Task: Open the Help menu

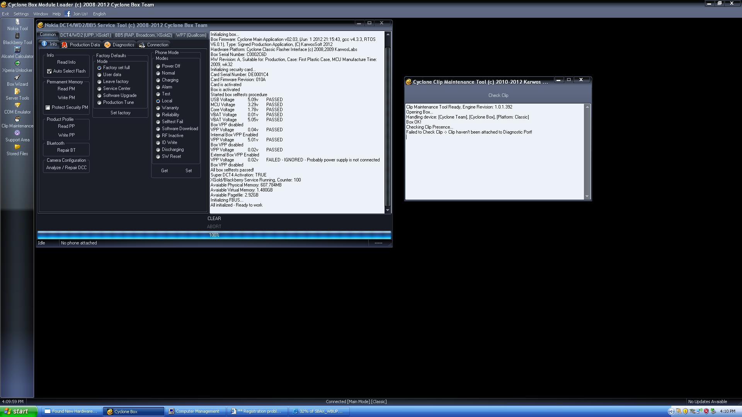Action: tap(56, 14)
